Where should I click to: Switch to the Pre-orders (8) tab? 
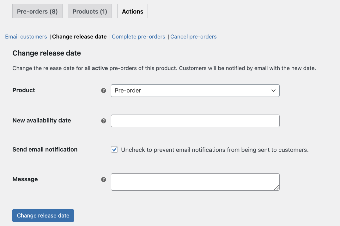[x=37, y=11]
